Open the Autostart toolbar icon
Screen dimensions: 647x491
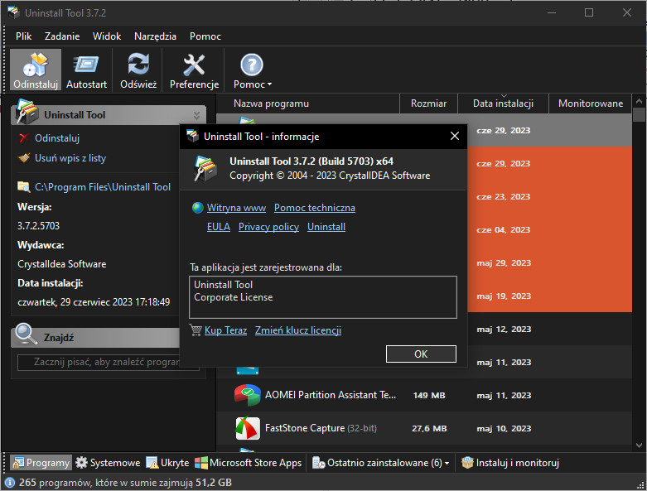click(86, 70)
